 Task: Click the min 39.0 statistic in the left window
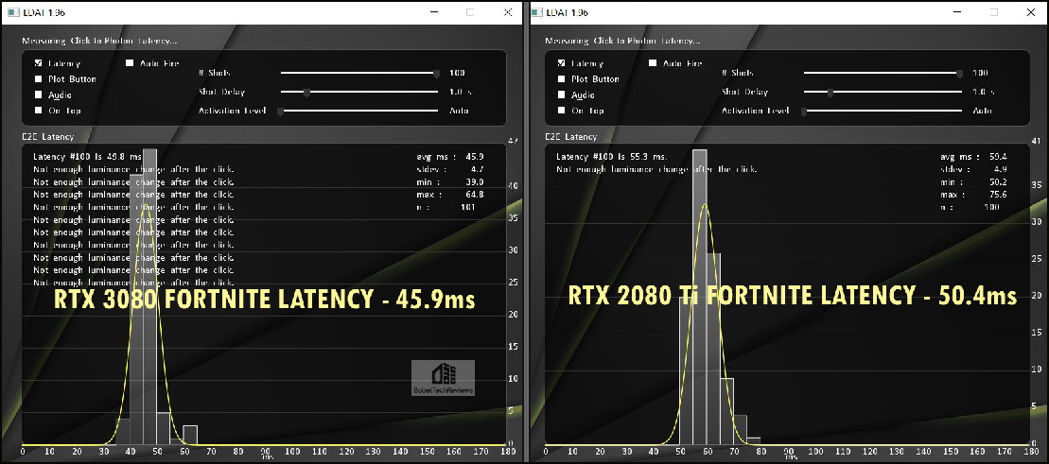pos(450,181)
